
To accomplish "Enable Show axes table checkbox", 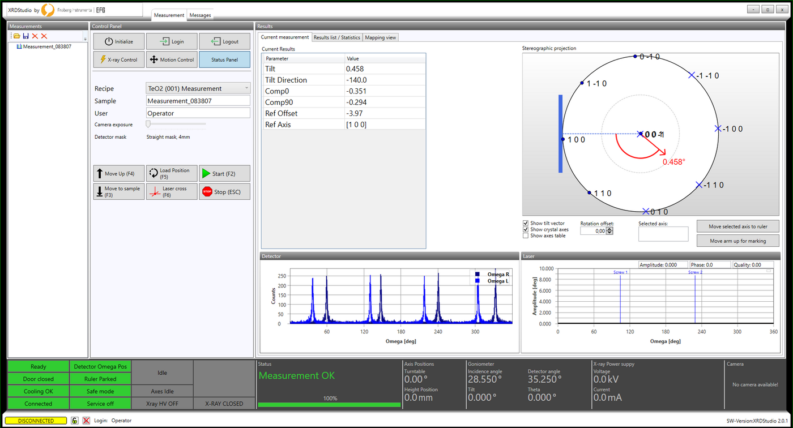I will pos(526,236).
